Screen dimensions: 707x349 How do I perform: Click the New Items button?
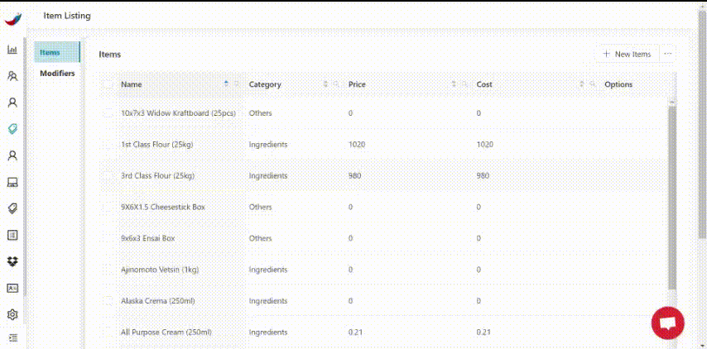(x=628, y=54)
